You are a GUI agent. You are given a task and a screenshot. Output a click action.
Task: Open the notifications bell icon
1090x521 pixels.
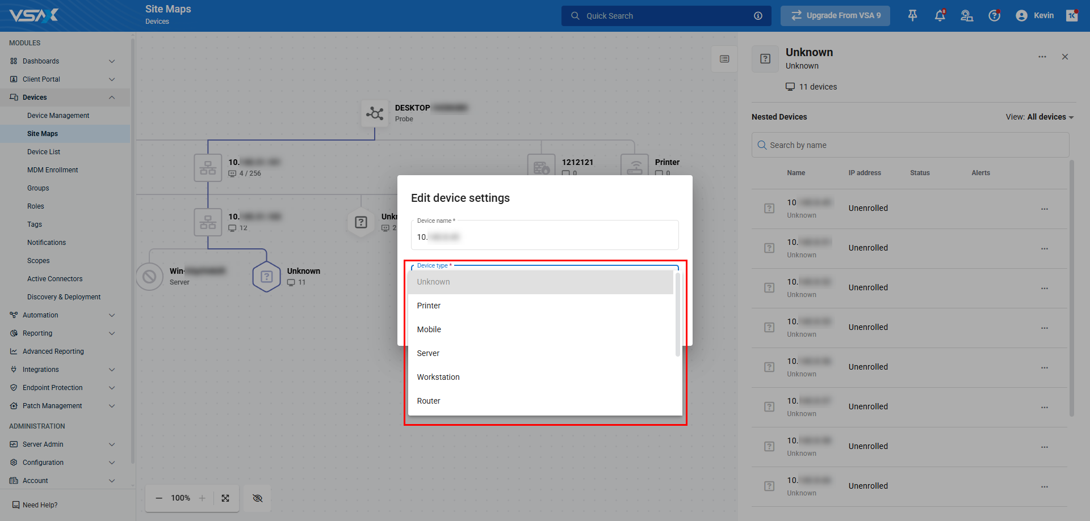[940, 16]
